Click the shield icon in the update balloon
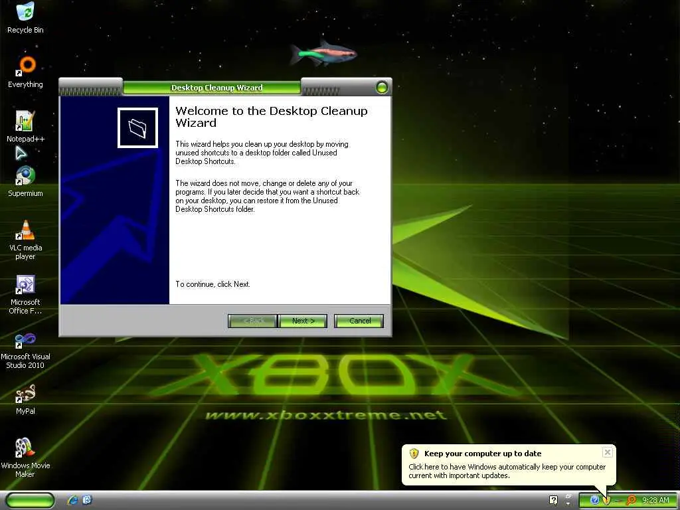This screenshot has height=510, width=680. [x=414, y=454]
